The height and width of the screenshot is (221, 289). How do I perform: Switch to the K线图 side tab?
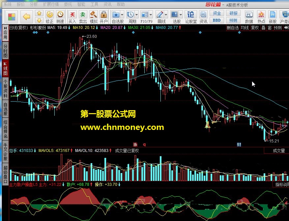(5, 69)
